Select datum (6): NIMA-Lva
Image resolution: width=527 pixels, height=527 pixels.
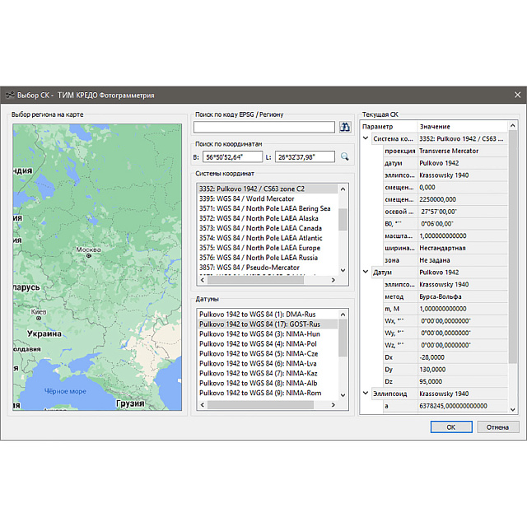(268, 363)
